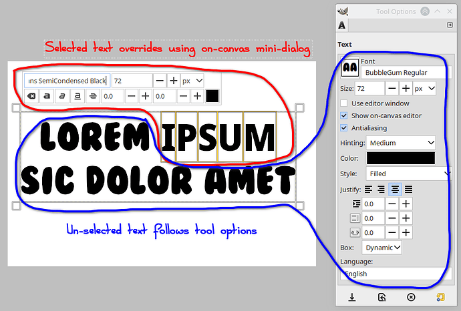Increase font size in mini-dialog
This screenshot has height=311, width=461.
pos(174,81)
